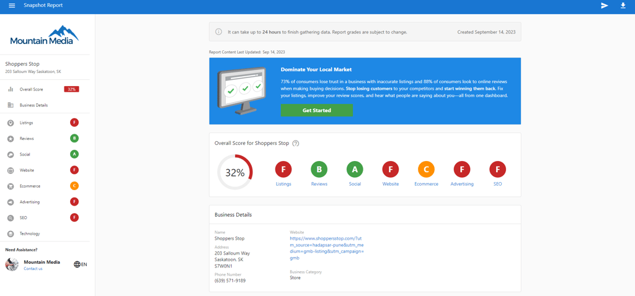Click the Contact us link
Image resolution: width=635 pixels, height=296 pixels.
click(x=33, y=269)
